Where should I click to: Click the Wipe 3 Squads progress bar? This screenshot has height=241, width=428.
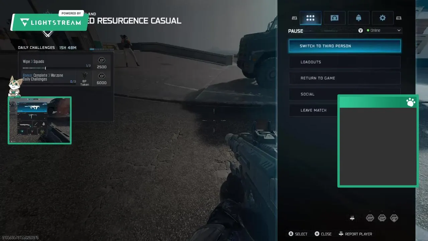(57, 68)
